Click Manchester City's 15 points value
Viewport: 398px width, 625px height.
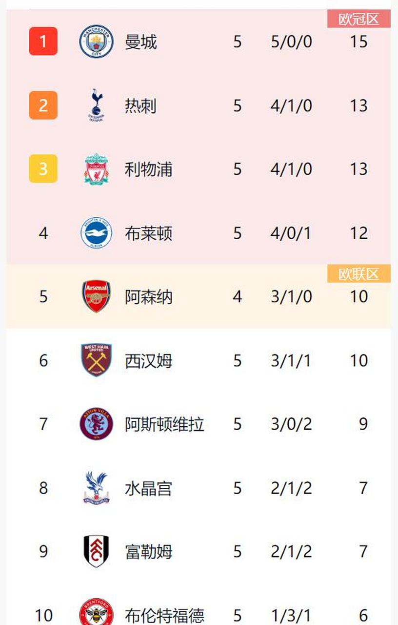pyautogui.click(x=358, y=42)
